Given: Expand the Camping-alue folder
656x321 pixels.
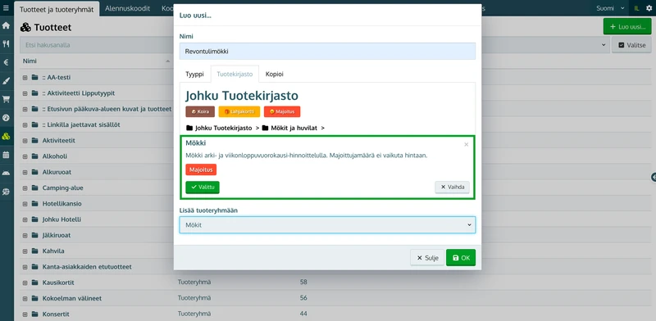Looking at the screenshot, I should click(x=25, y=188).
